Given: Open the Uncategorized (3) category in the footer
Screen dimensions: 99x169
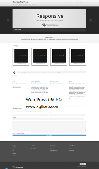Looking at the screenshot, I should (54, 150).
